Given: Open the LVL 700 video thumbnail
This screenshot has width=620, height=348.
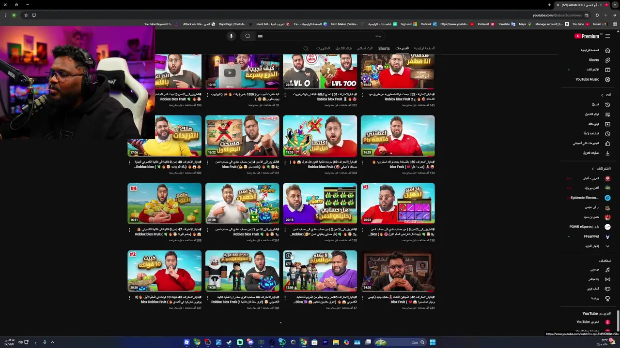Looking at the screenshot, I should pos(320,71).
